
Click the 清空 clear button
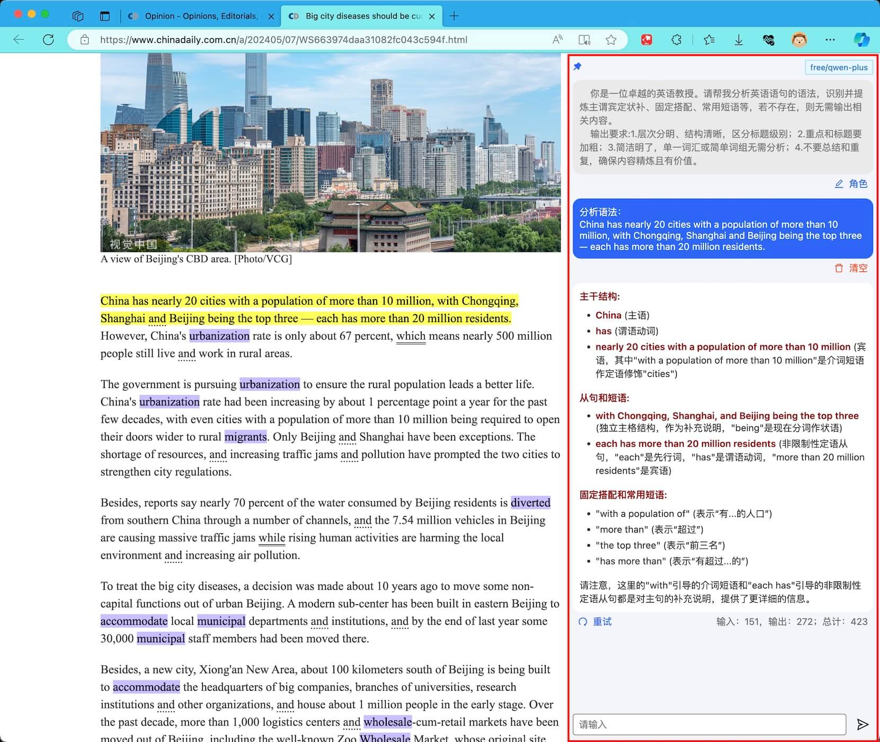tap(851, 268)
